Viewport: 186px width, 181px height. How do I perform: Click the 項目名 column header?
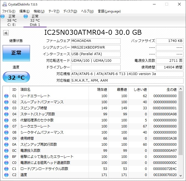(x=54, y=90)
